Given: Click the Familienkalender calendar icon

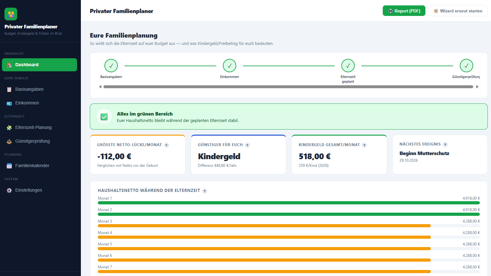Looking at the screenshot, I should coord(9,166).
